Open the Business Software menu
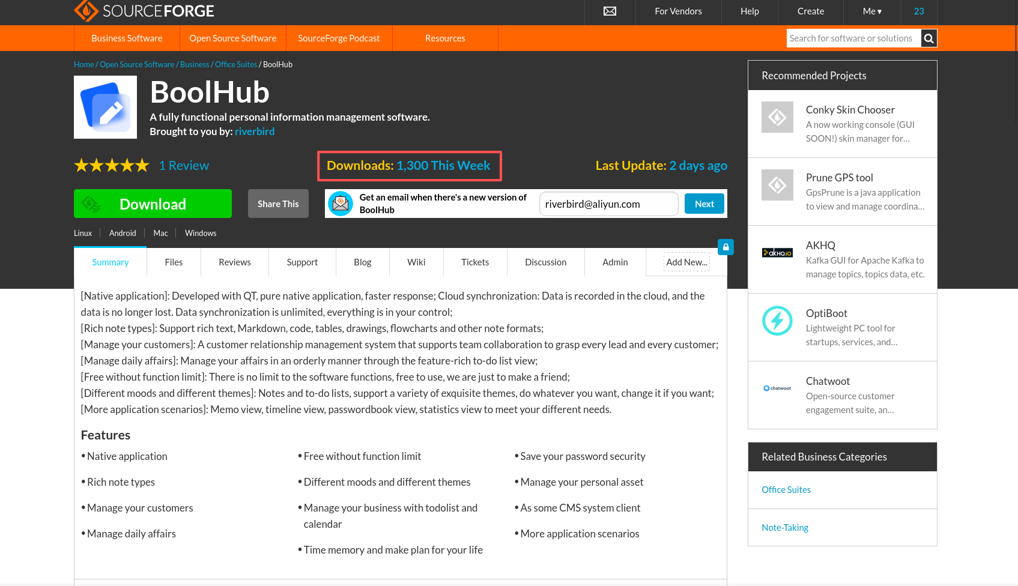Image resolution: width=1018 pixels, height=586 pixels. (x=127, y=38)
